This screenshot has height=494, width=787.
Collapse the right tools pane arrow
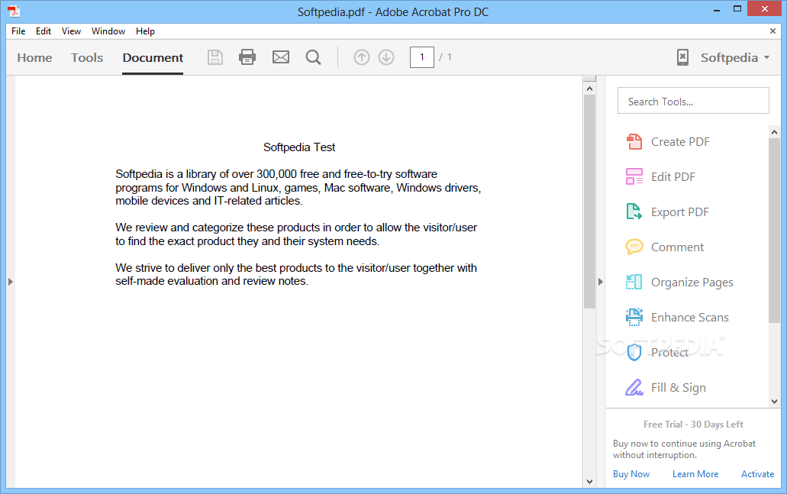pos(600,282)
